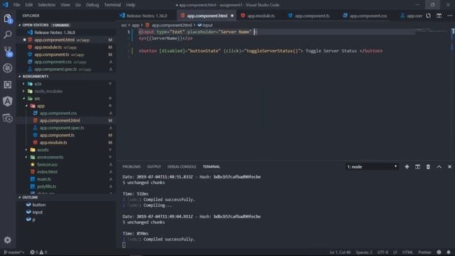Switch to app.module.ts editor tab
This screenshot has width=455, height=256.
tap(261, 16)
